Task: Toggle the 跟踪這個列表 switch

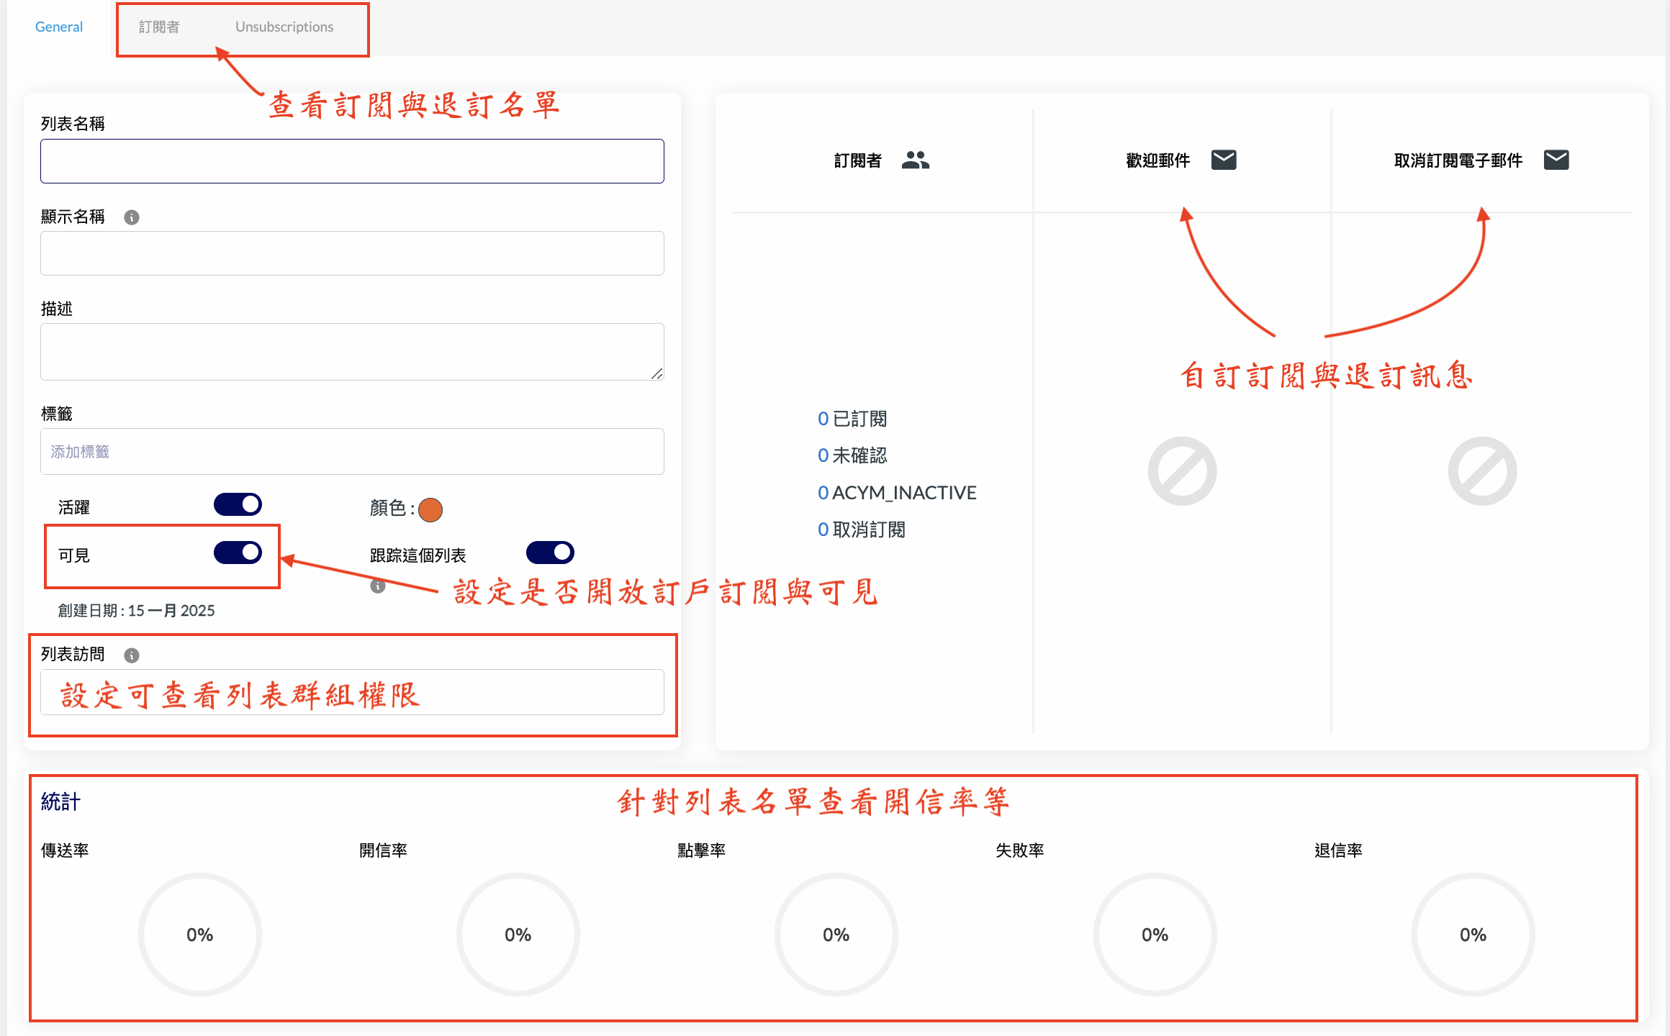Action: coord(550,553)
